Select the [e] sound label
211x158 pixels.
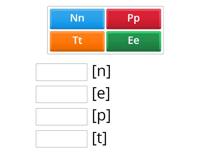(101, 94)
